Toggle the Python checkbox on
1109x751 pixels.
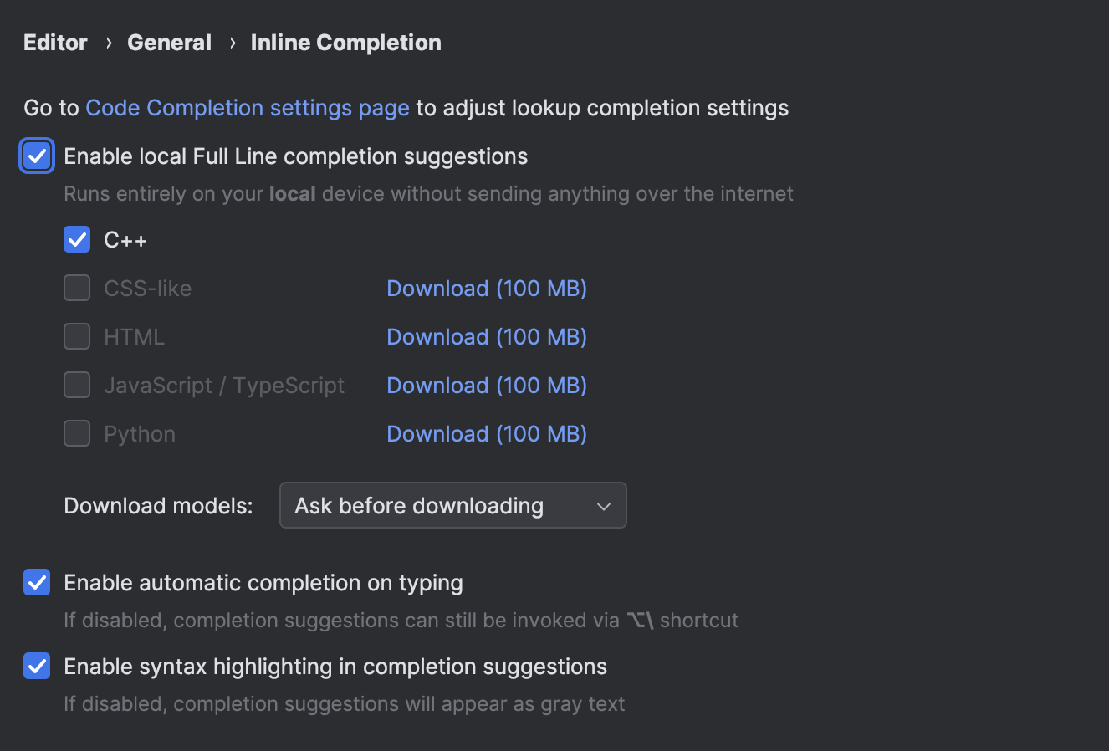click(76, 433)
